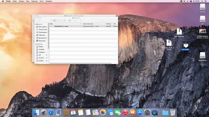209x117 pixels.
Task: Go forward in the Finder window
Action: 40,20
